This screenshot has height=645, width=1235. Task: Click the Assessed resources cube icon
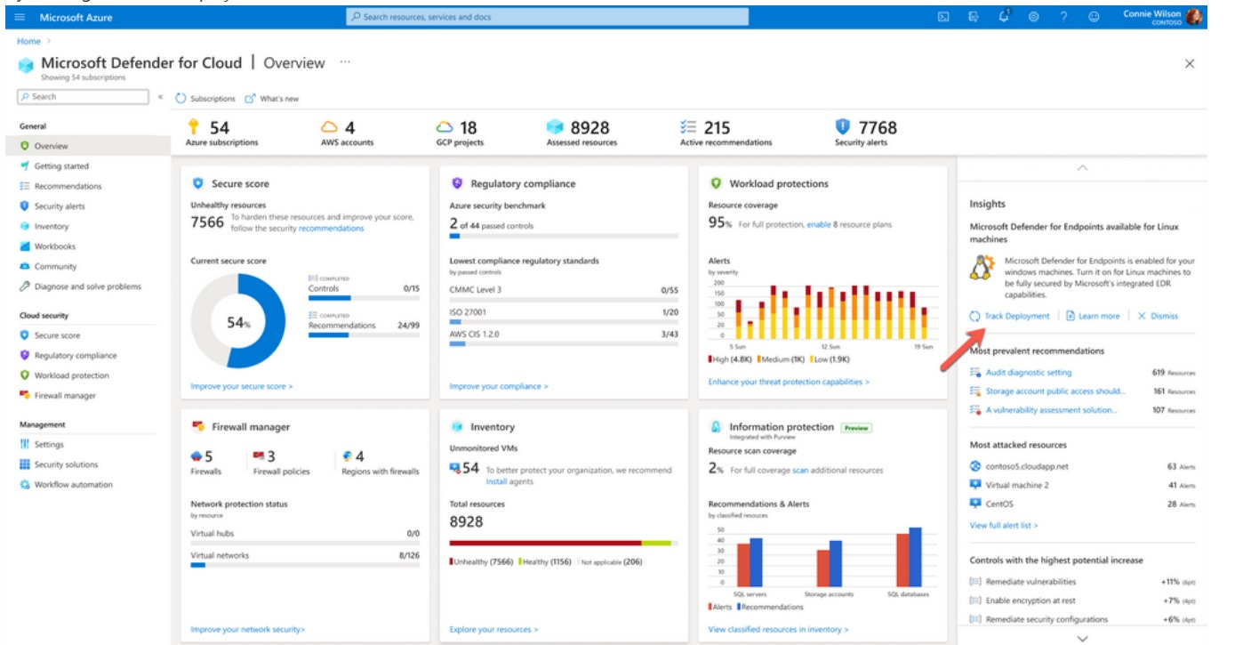pyautogui.click(x=556, y=127)
